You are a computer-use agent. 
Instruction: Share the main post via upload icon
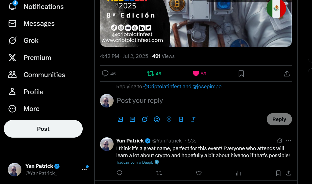tap(287, 74)
